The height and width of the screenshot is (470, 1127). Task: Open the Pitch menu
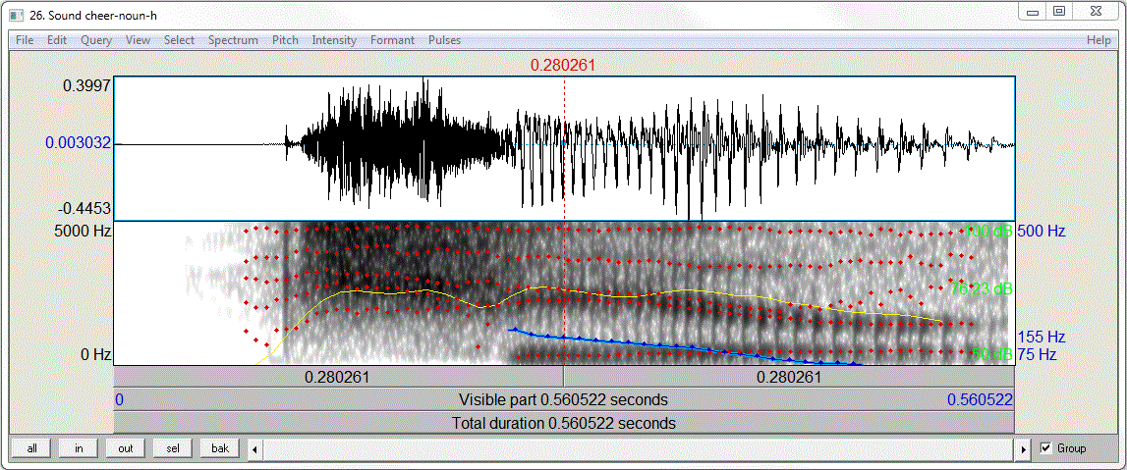(285, 40)
